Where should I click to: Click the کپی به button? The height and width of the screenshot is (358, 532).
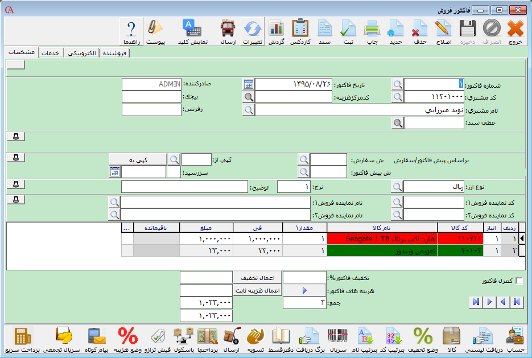[x=137, y=159]
